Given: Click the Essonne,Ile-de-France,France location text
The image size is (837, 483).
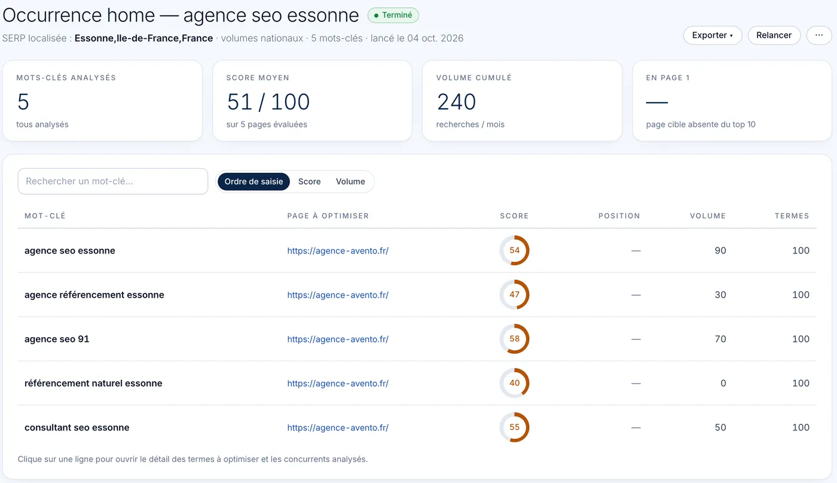Looking at the screenshot, I should click(143, 38).
